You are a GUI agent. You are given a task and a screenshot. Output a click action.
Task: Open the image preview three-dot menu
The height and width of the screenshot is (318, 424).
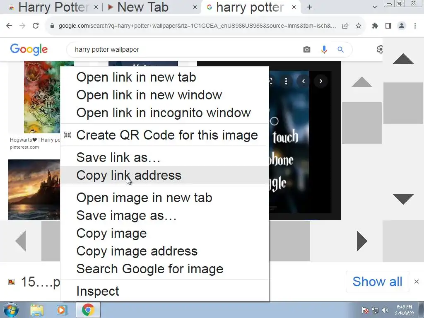pyautogui.click(x=286, y=81)
